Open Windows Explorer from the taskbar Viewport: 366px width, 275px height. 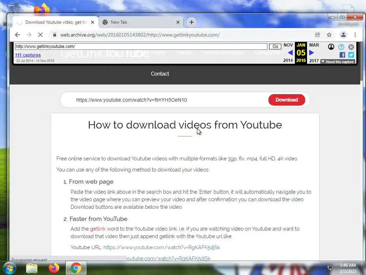[32, 268]
